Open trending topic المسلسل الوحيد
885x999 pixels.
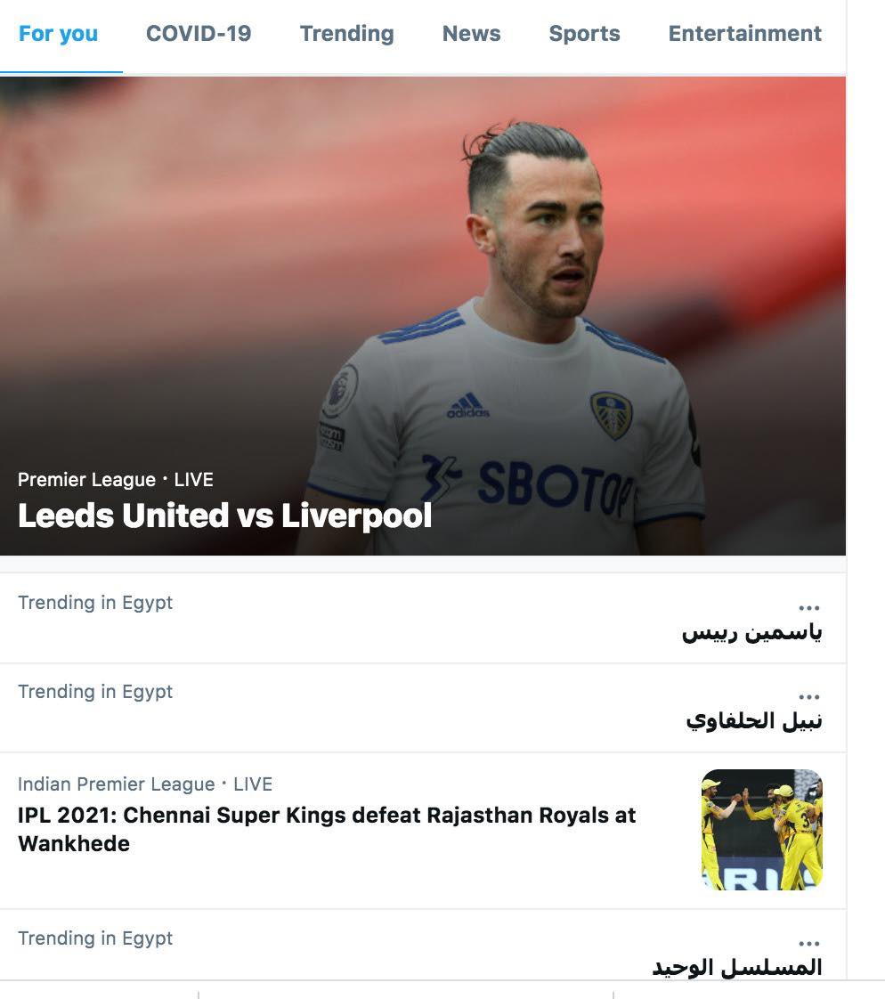(737, 967)
